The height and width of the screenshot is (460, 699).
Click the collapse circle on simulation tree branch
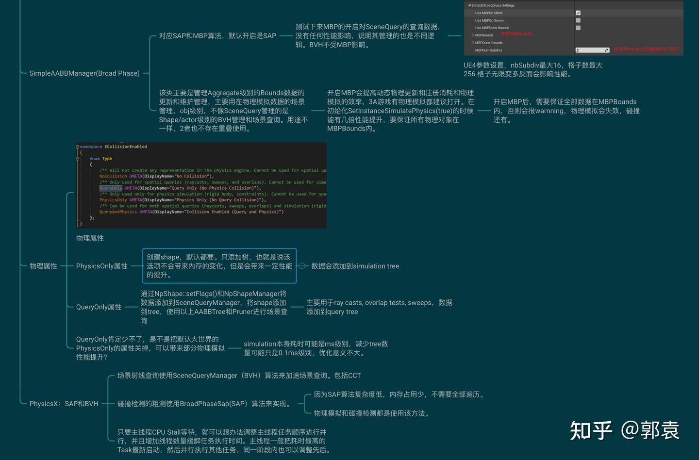(x=302, y=266)
